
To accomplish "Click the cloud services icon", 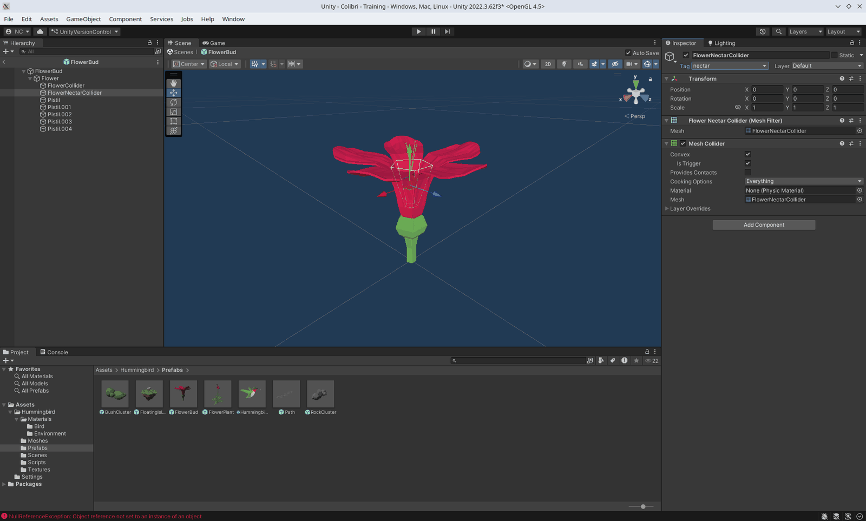I will click(x=40, y=31).
